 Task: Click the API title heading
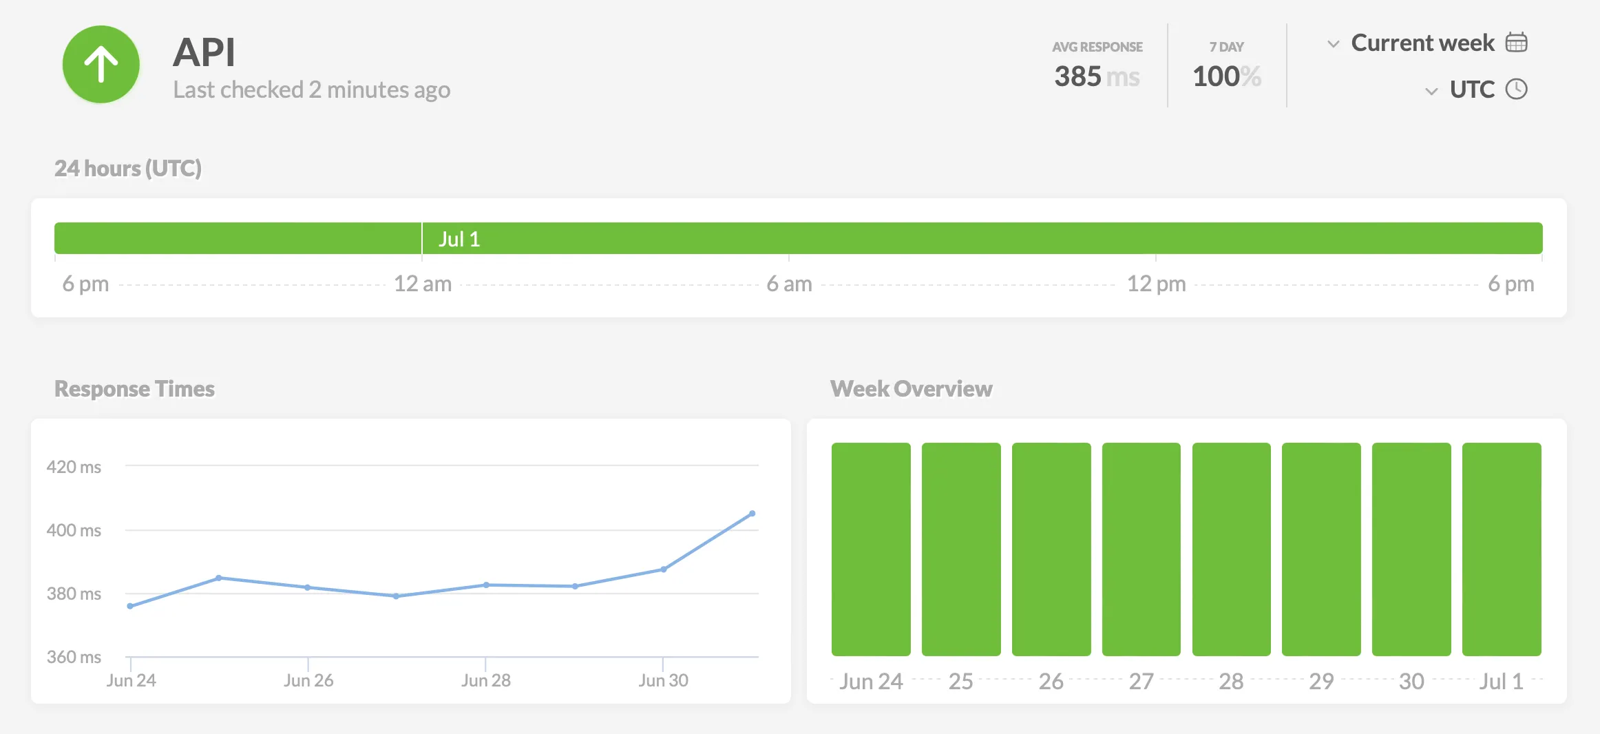point(204,51)
